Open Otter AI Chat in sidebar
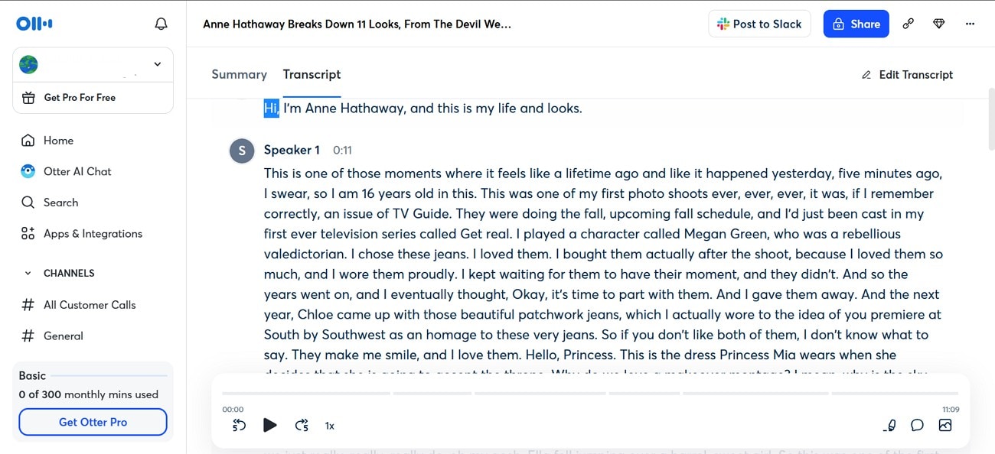 coord(77,171)
